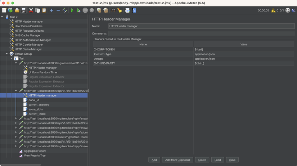Click the tree panel horizontal scrollbar

pos(21,165)
